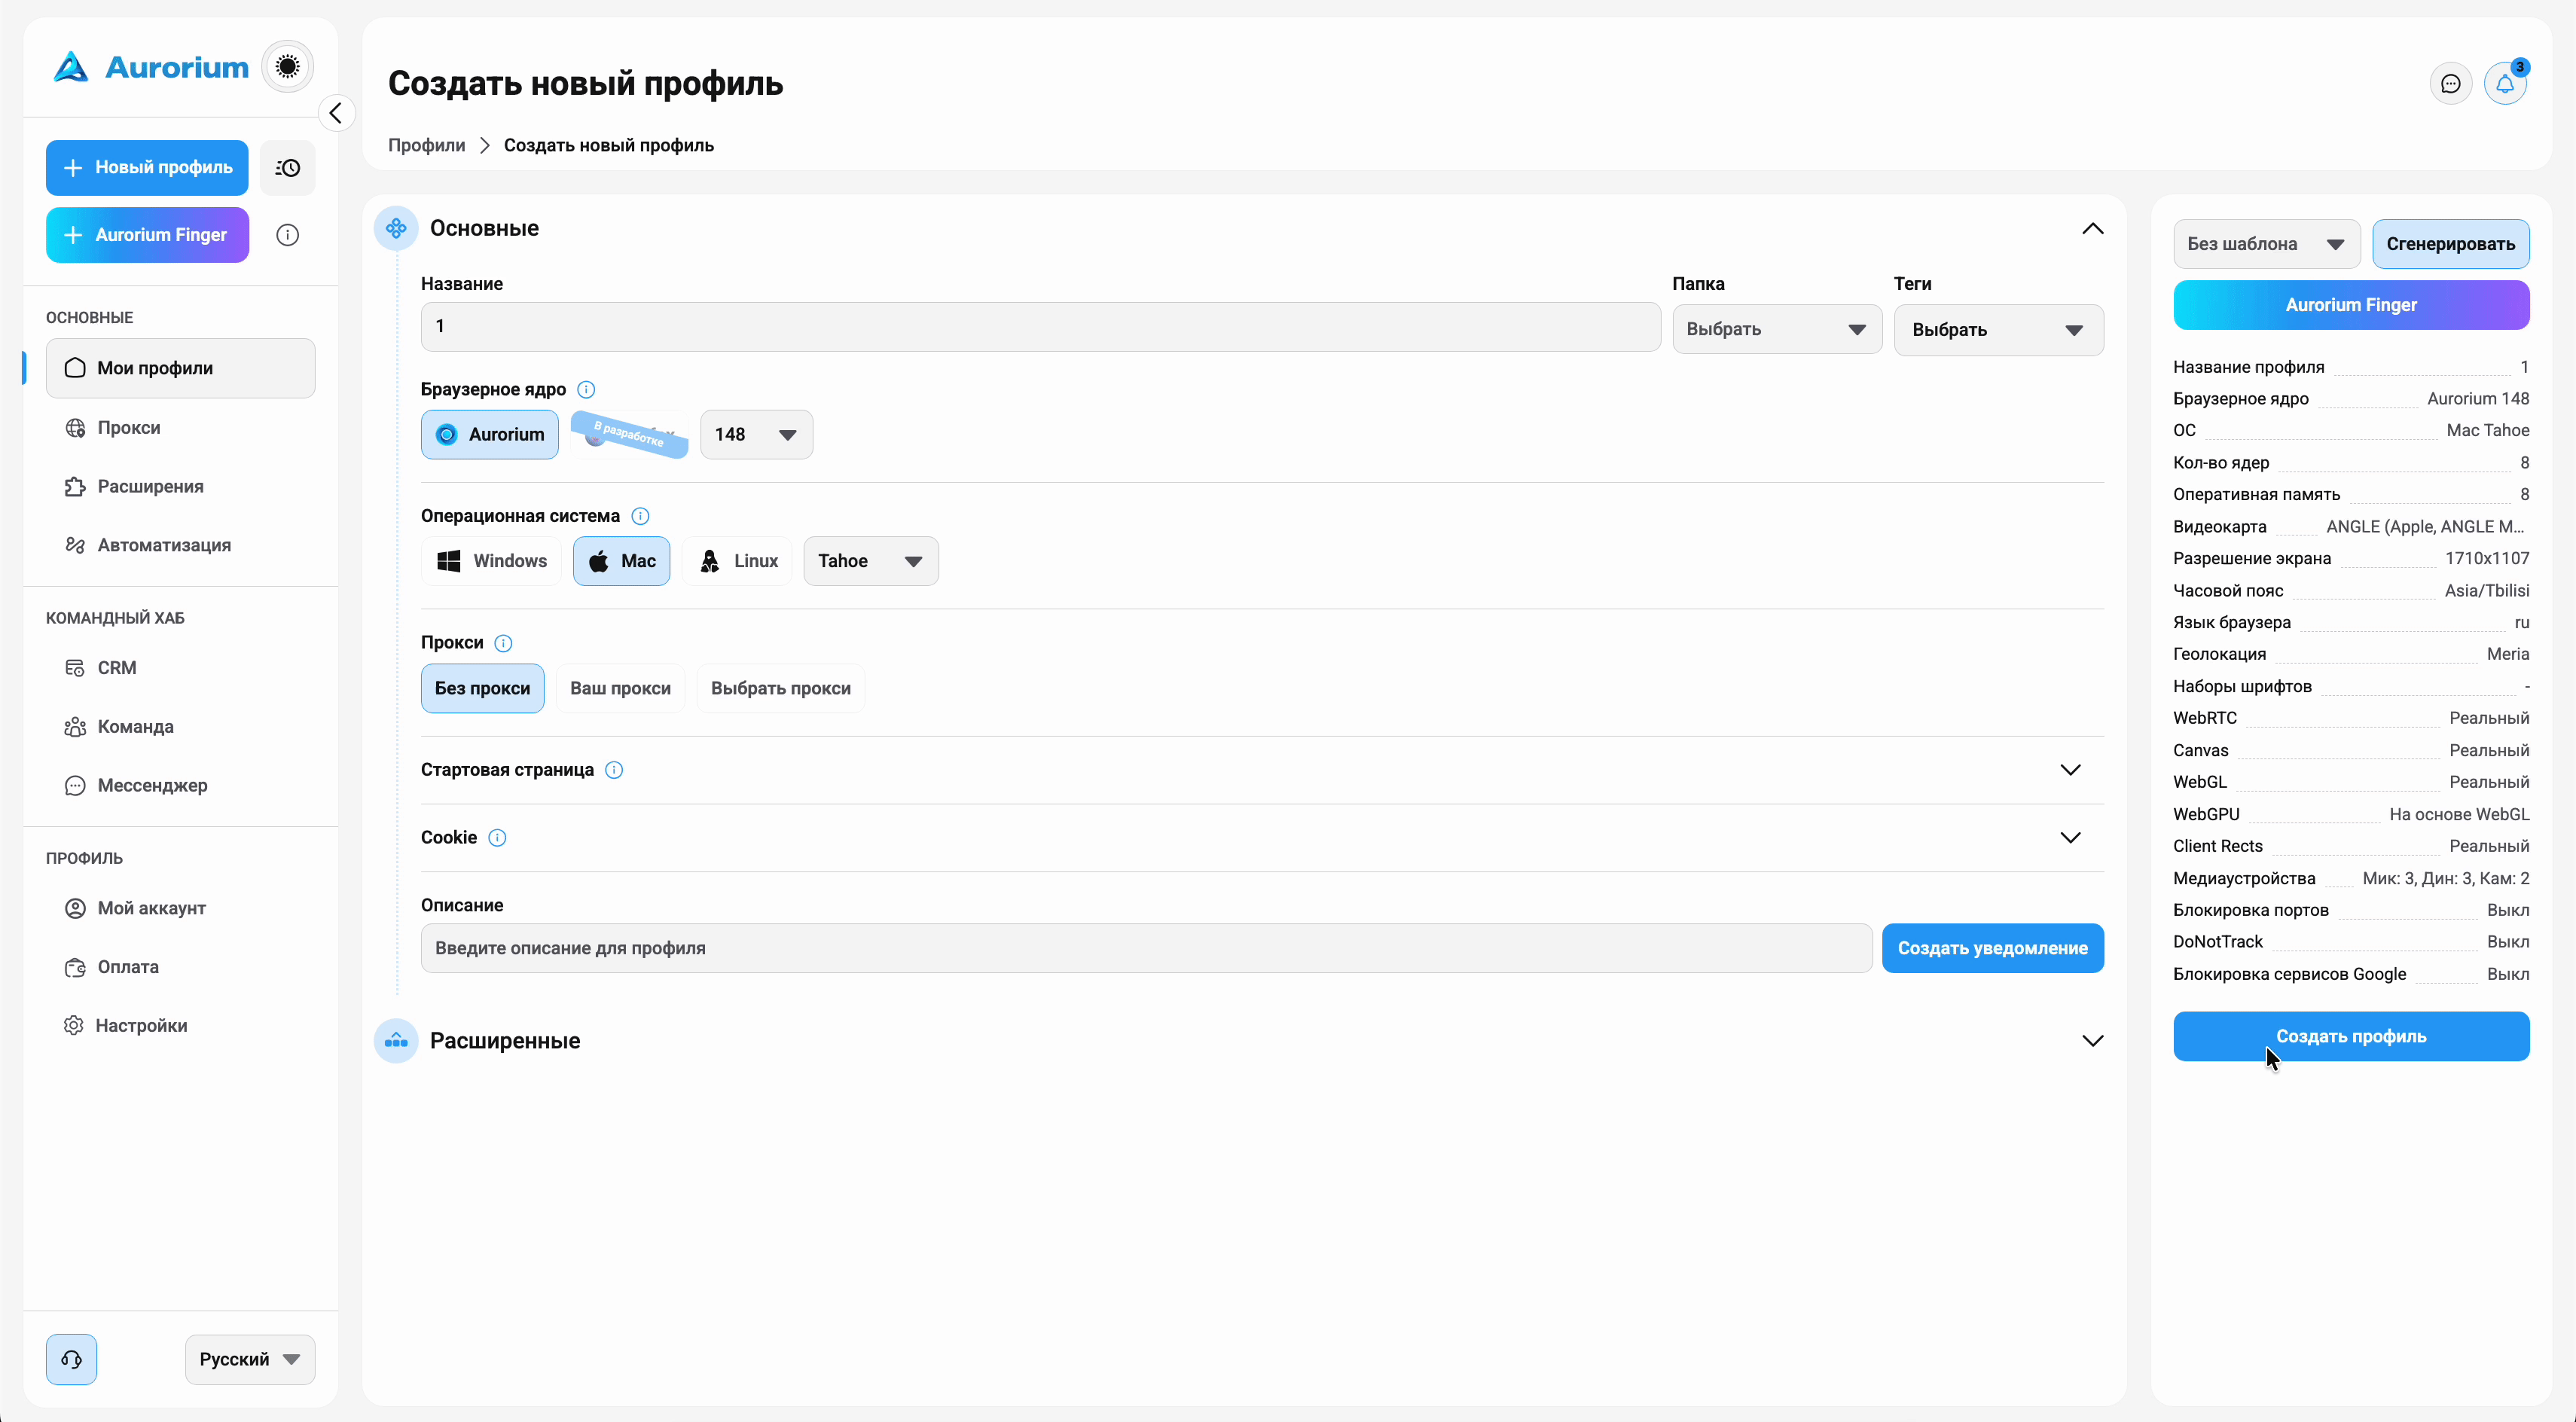Click the Aurorium 148 browser core value

coord(2477,399)
